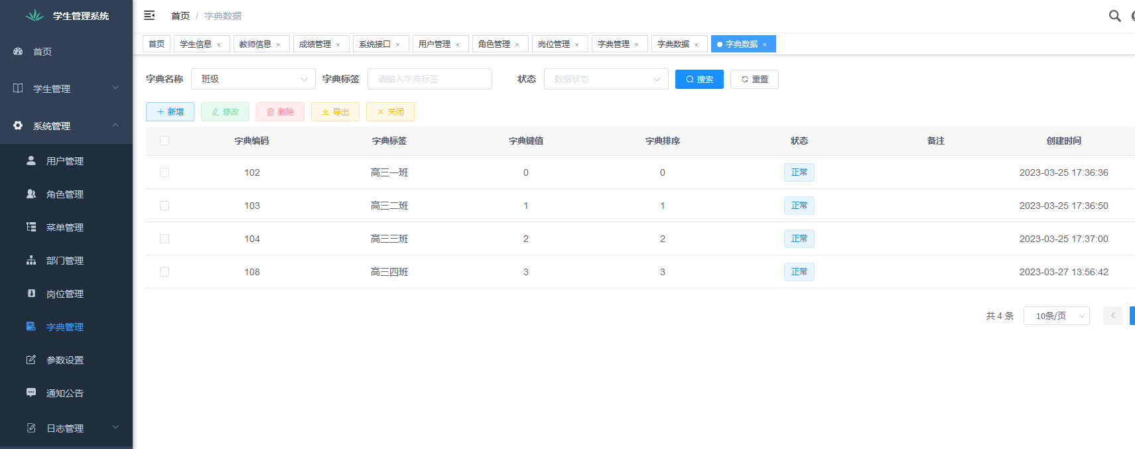Viewport: 1135px width, 449px height.
Task: Check the row for 高三三班
Action: 165,239
